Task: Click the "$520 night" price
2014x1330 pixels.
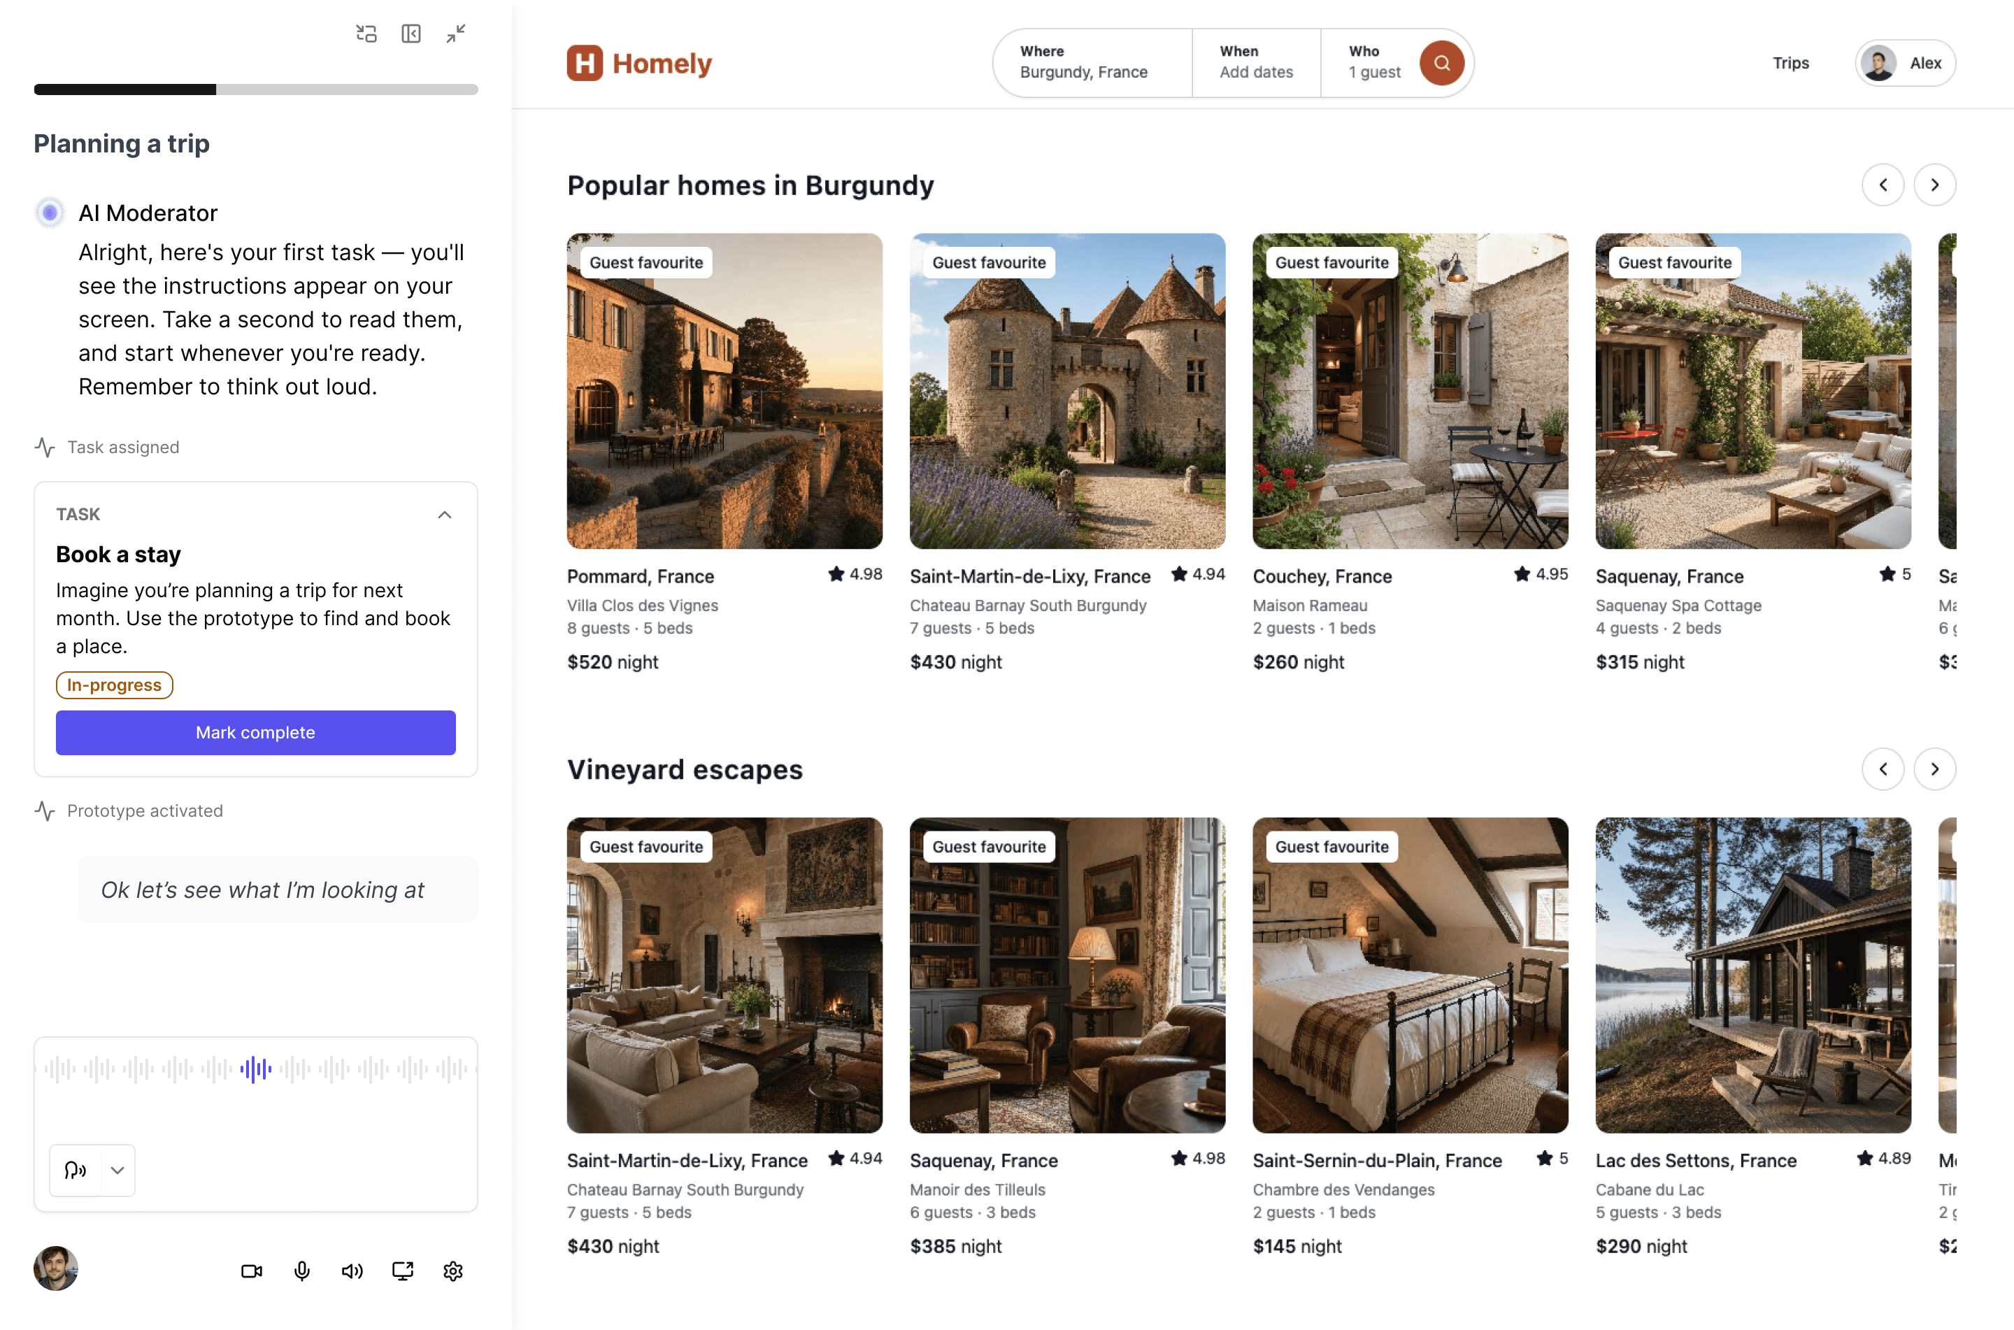Action: [613, 662]
